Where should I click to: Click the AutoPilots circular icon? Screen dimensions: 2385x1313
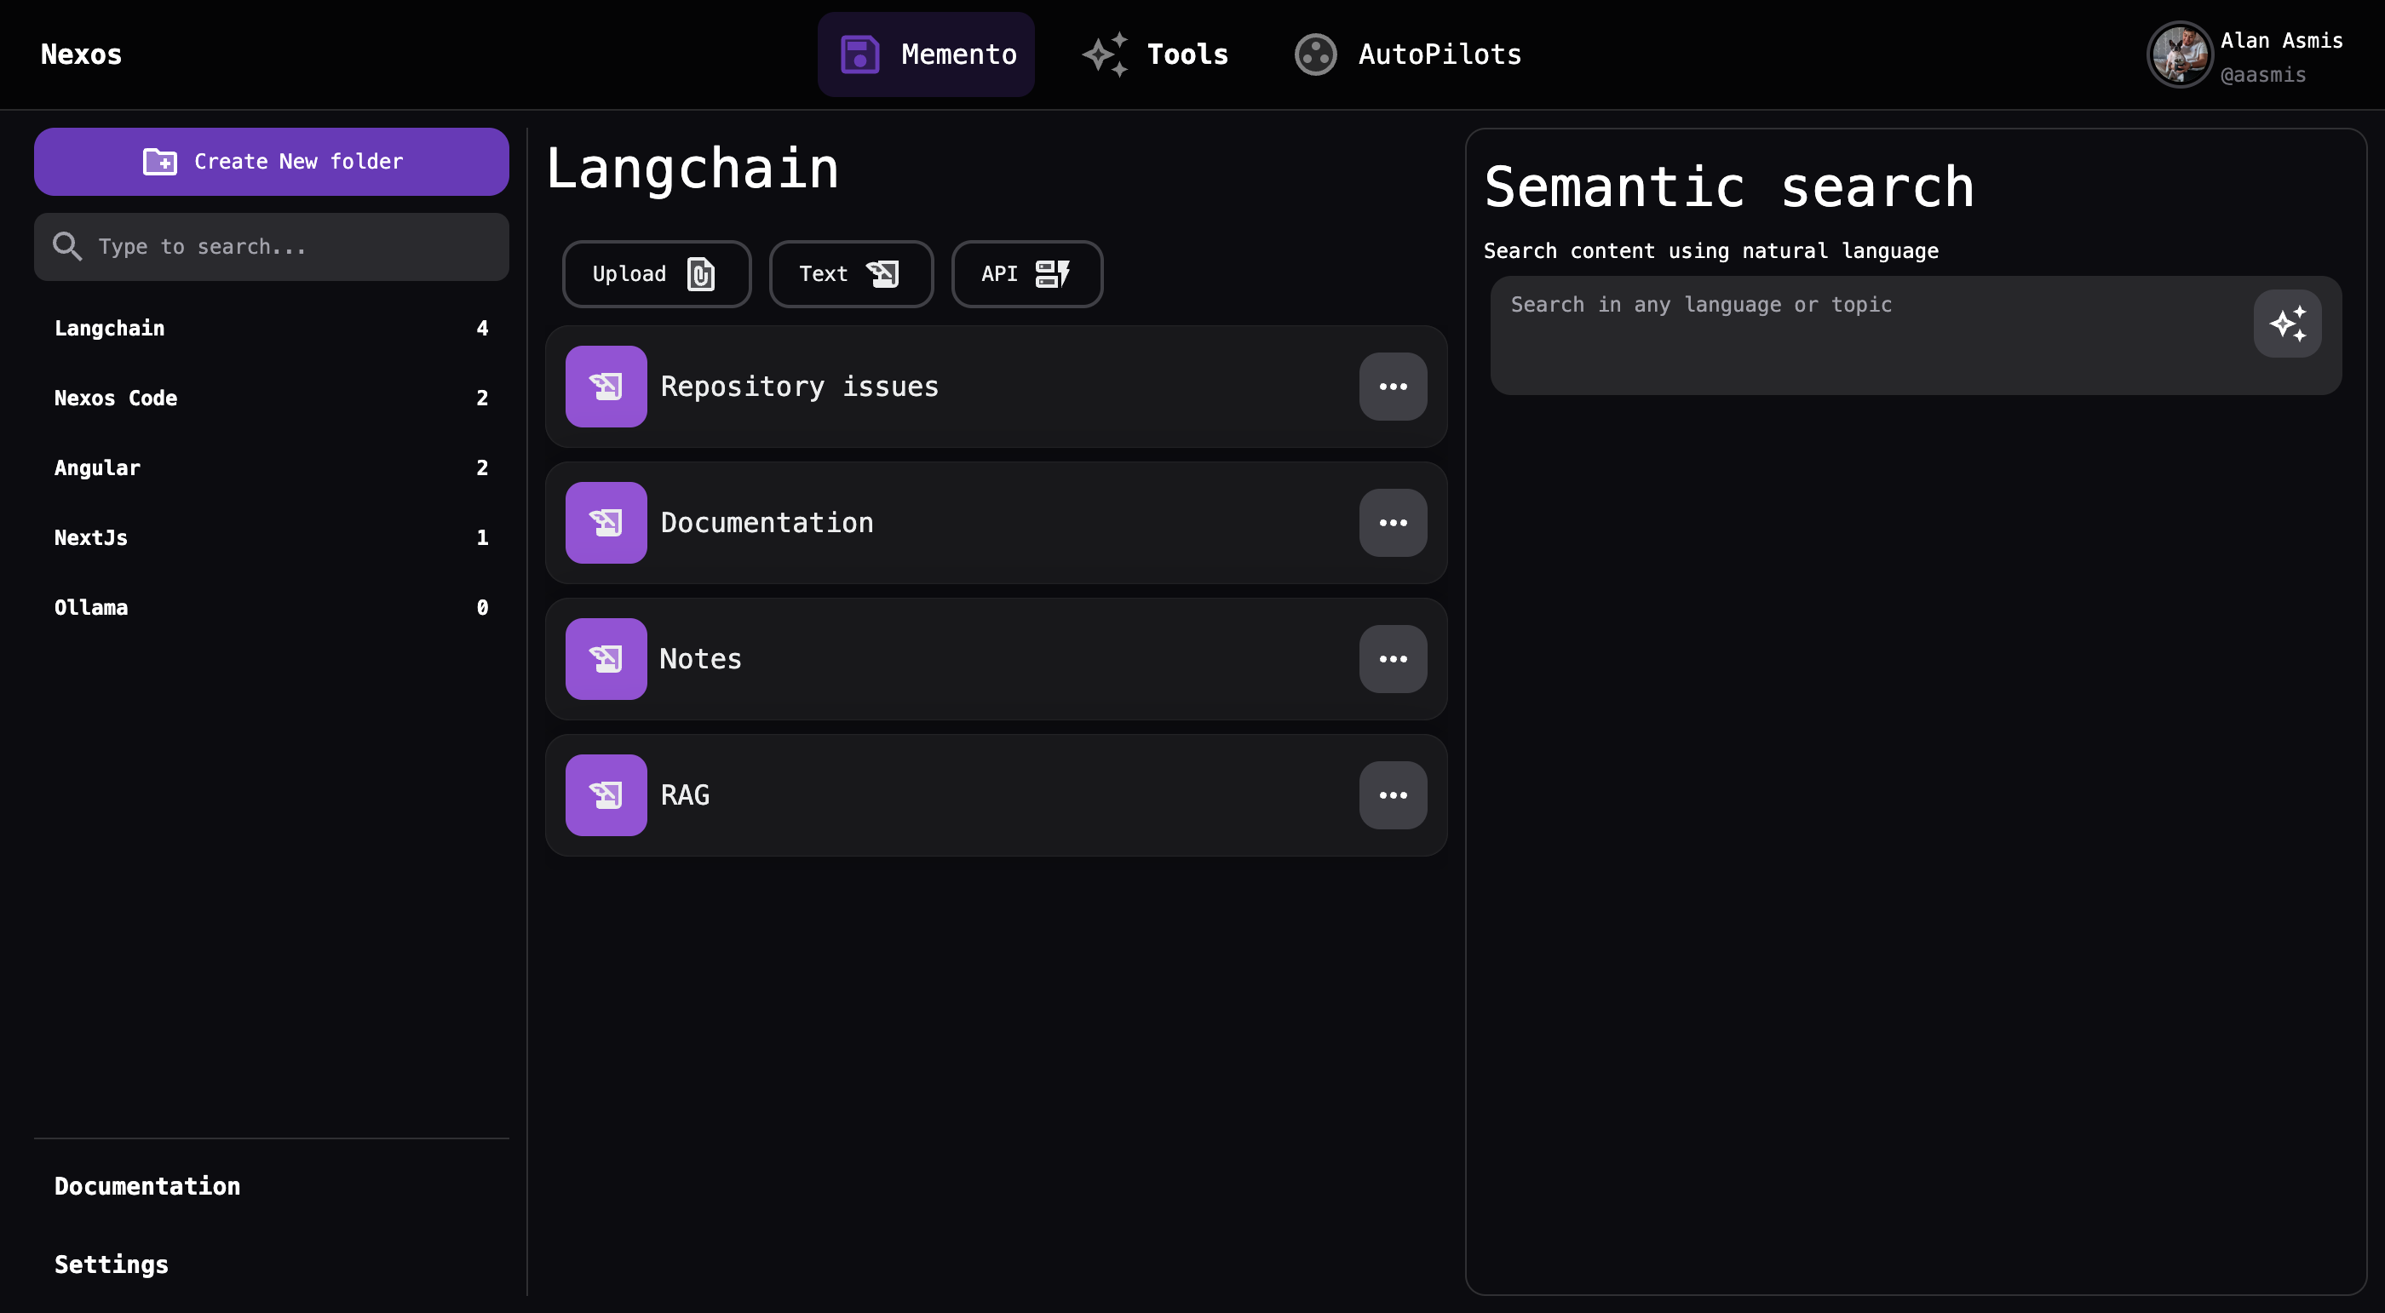[1314, 54]
